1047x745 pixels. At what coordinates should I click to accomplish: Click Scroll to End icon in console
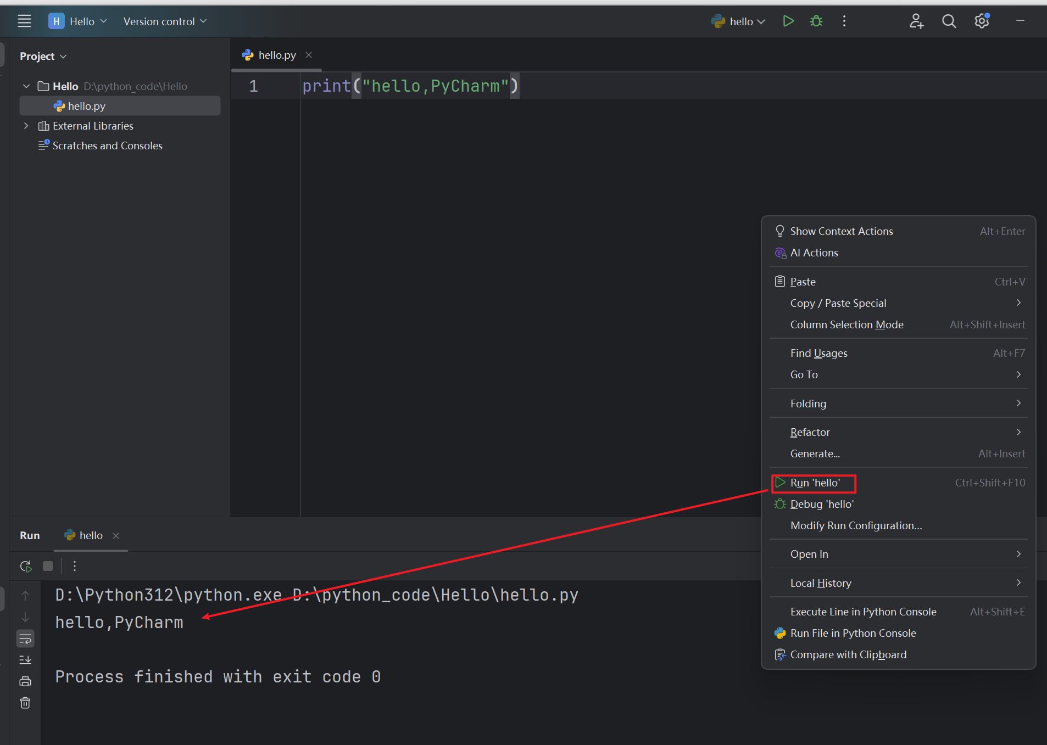[25, 660]
